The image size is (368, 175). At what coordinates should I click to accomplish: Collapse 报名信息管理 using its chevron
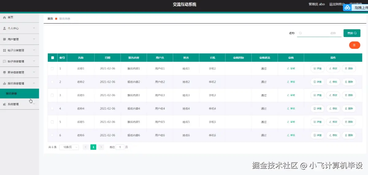coord(34,83)
